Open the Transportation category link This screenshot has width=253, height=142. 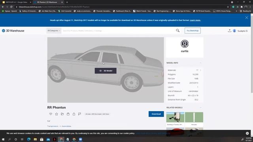coord(53,126)
